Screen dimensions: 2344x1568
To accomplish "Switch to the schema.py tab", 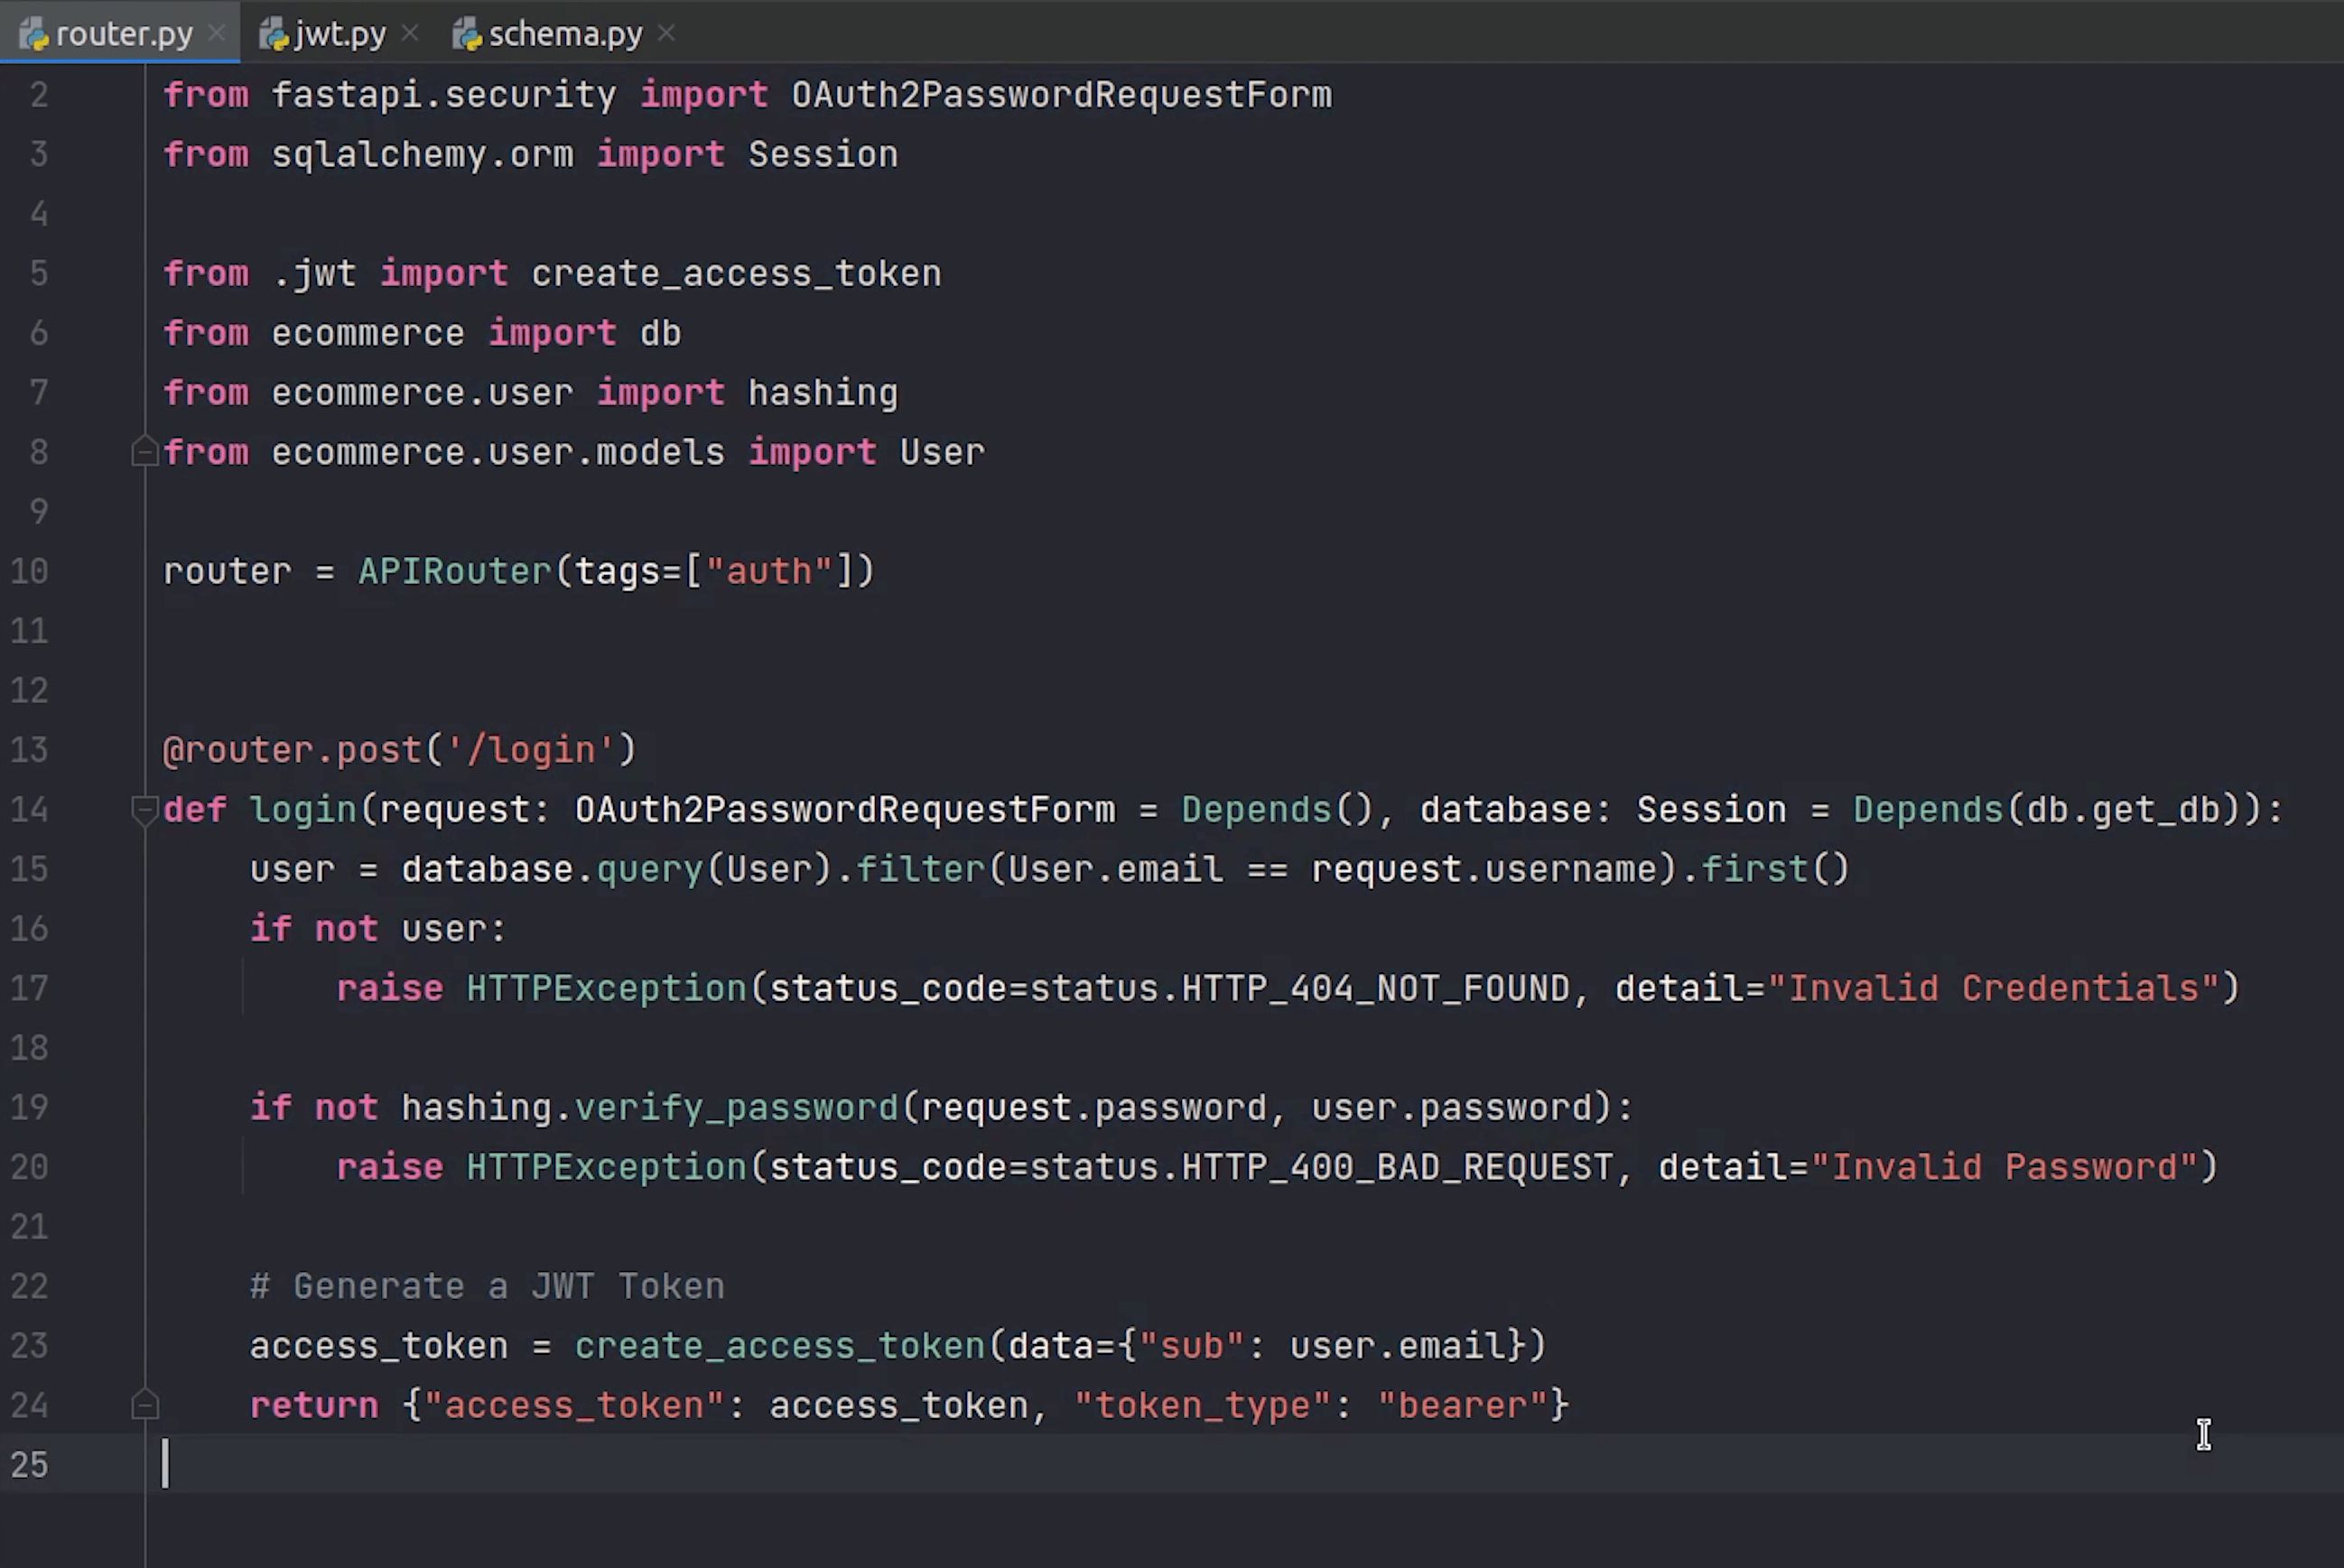I will pos(564,34).
